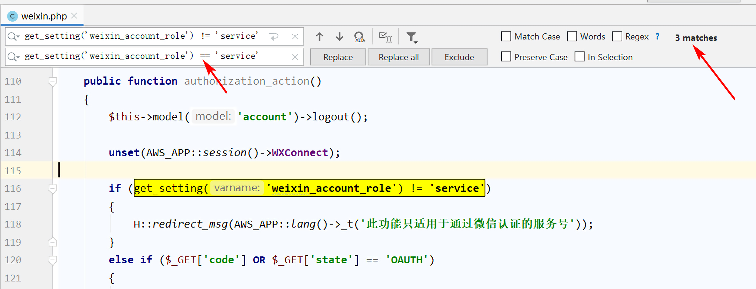Click the Replace all button
Screen dimensions: 756x289
tap(398, 57)
